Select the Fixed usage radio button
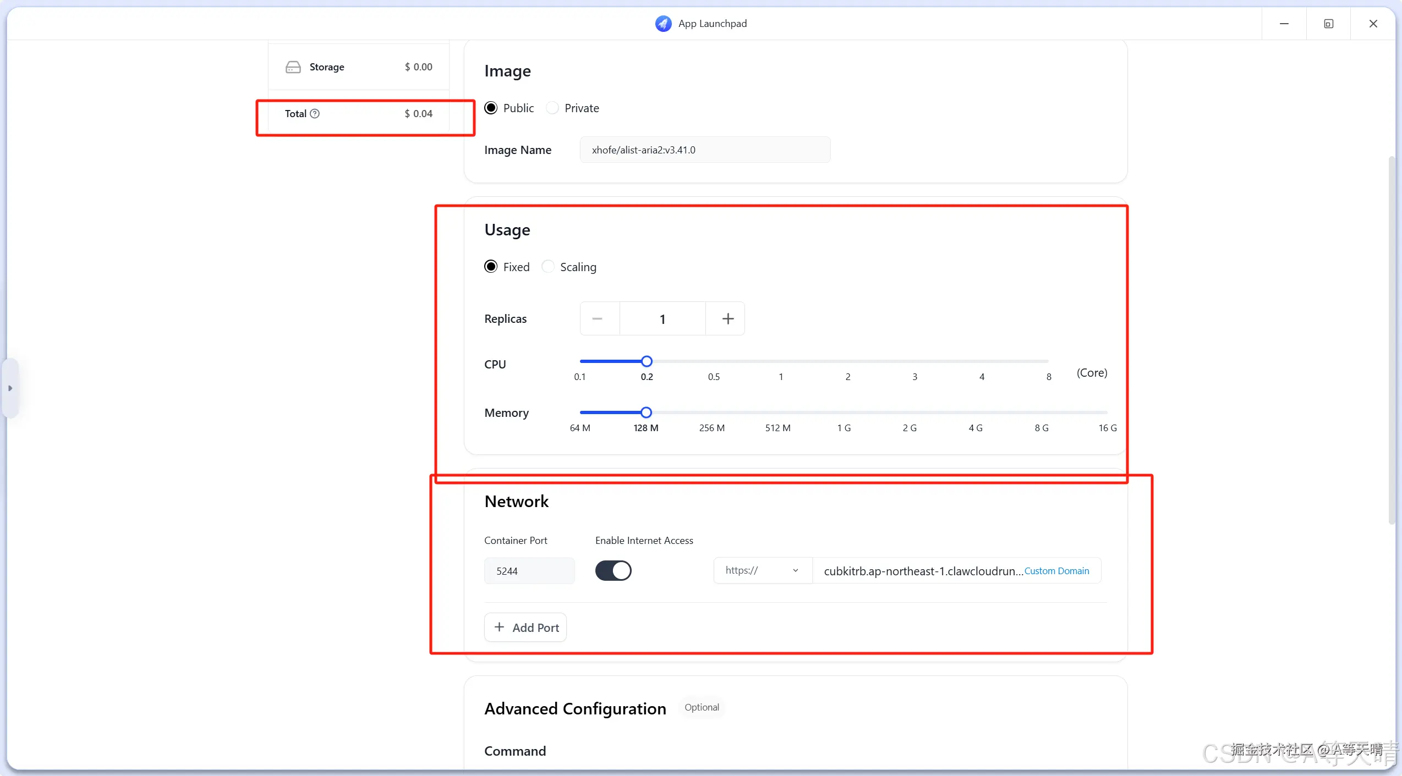 [x=491, y=267]
